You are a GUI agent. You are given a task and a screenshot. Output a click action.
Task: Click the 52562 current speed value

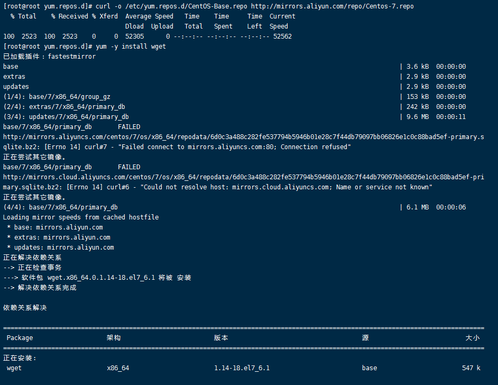click(282, 36)
